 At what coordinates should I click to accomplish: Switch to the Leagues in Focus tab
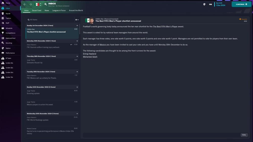(59, 10)
